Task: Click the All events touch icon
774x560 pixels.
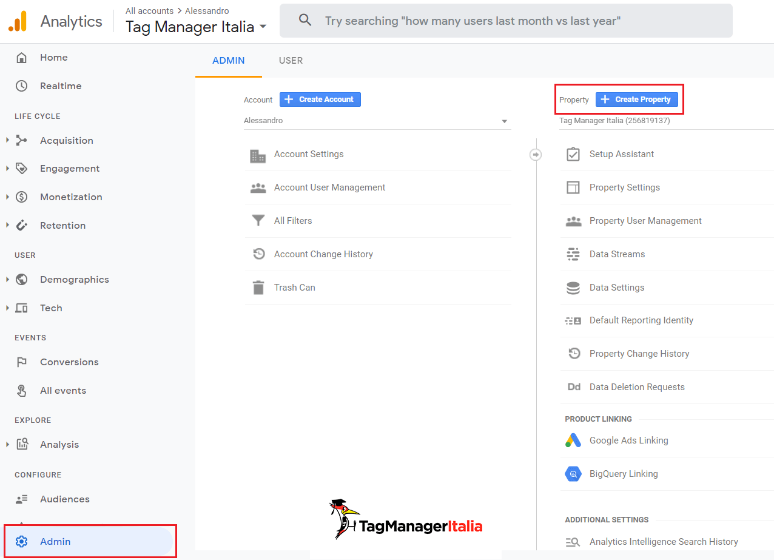Action: click(21, 390)
